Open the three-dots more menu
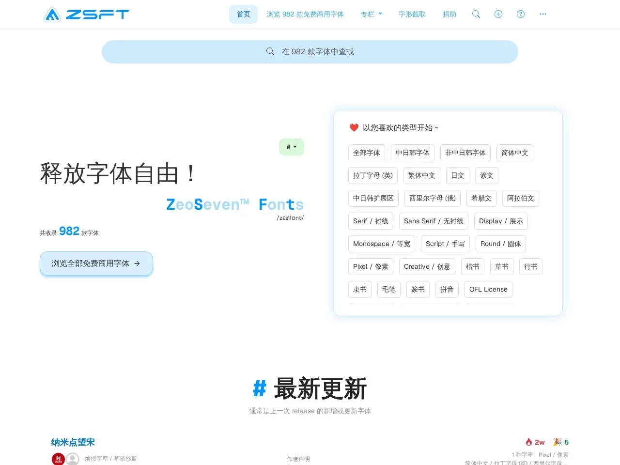 tap(543, 15)
